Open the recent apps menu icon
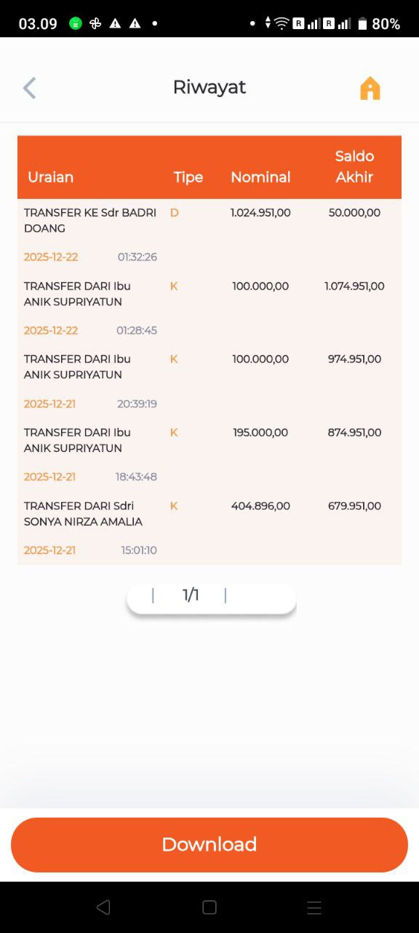This screenshot has width=419, height=933. [x=314, y=907]
